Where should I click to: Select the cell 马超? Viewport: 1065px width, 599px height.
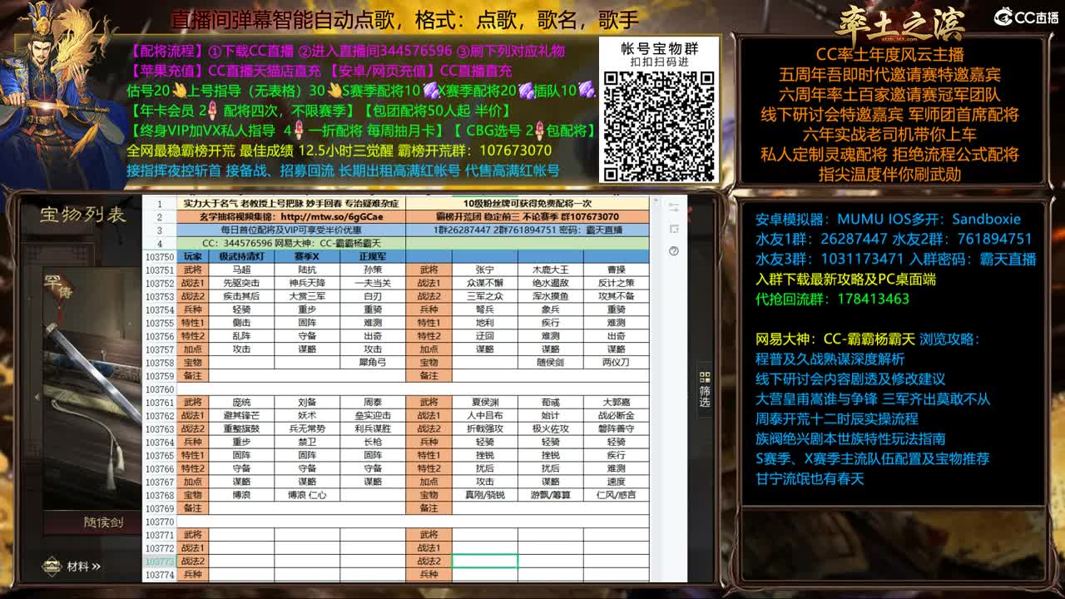[241, 270]
